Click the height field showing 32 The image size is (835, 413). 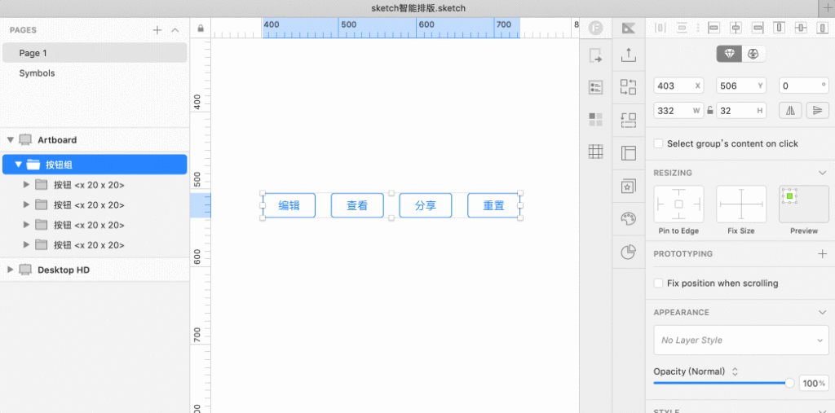[741, 111]
